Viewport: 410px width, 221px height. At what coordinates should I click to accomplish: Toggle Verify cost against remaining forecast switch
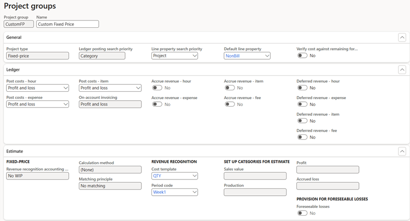(x=302, y=56)
